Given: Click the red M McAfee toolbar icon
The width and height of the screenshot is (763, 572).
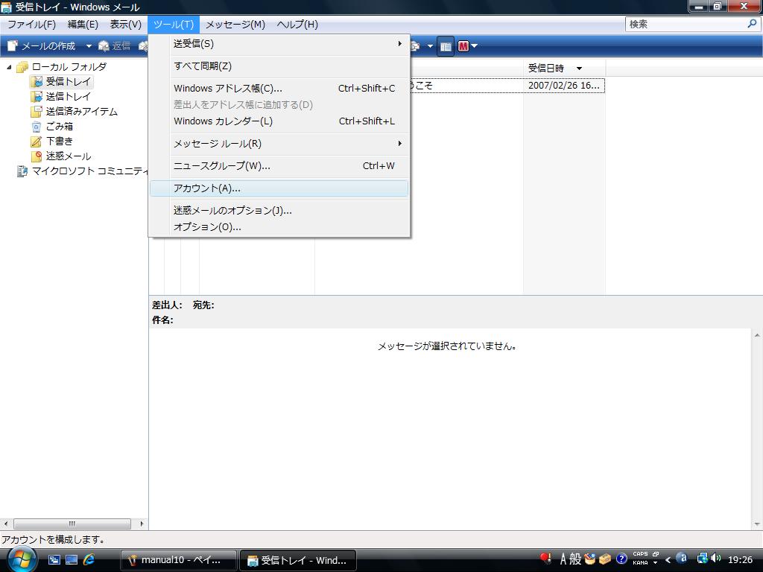Looking at the screenshot, I should click(463, 46).
